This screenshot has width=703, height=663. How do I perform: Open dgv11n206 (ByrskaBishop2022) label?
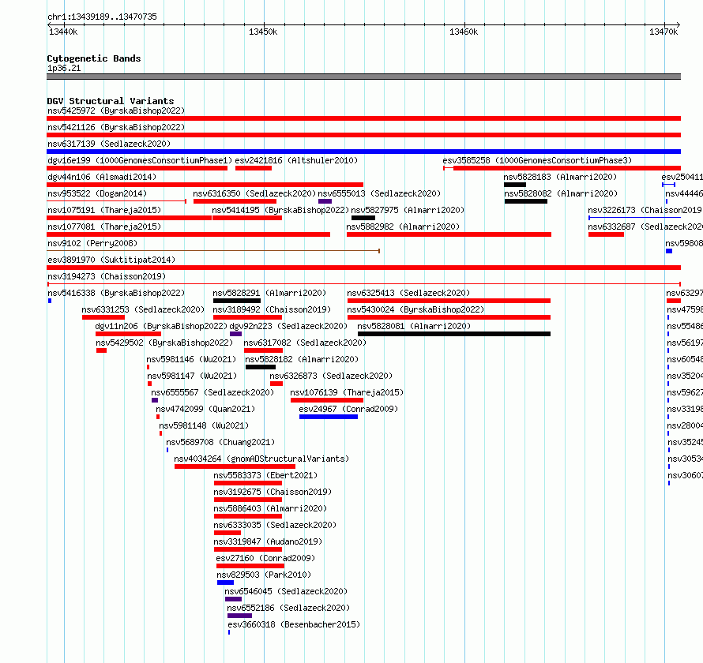coord(161,326)
